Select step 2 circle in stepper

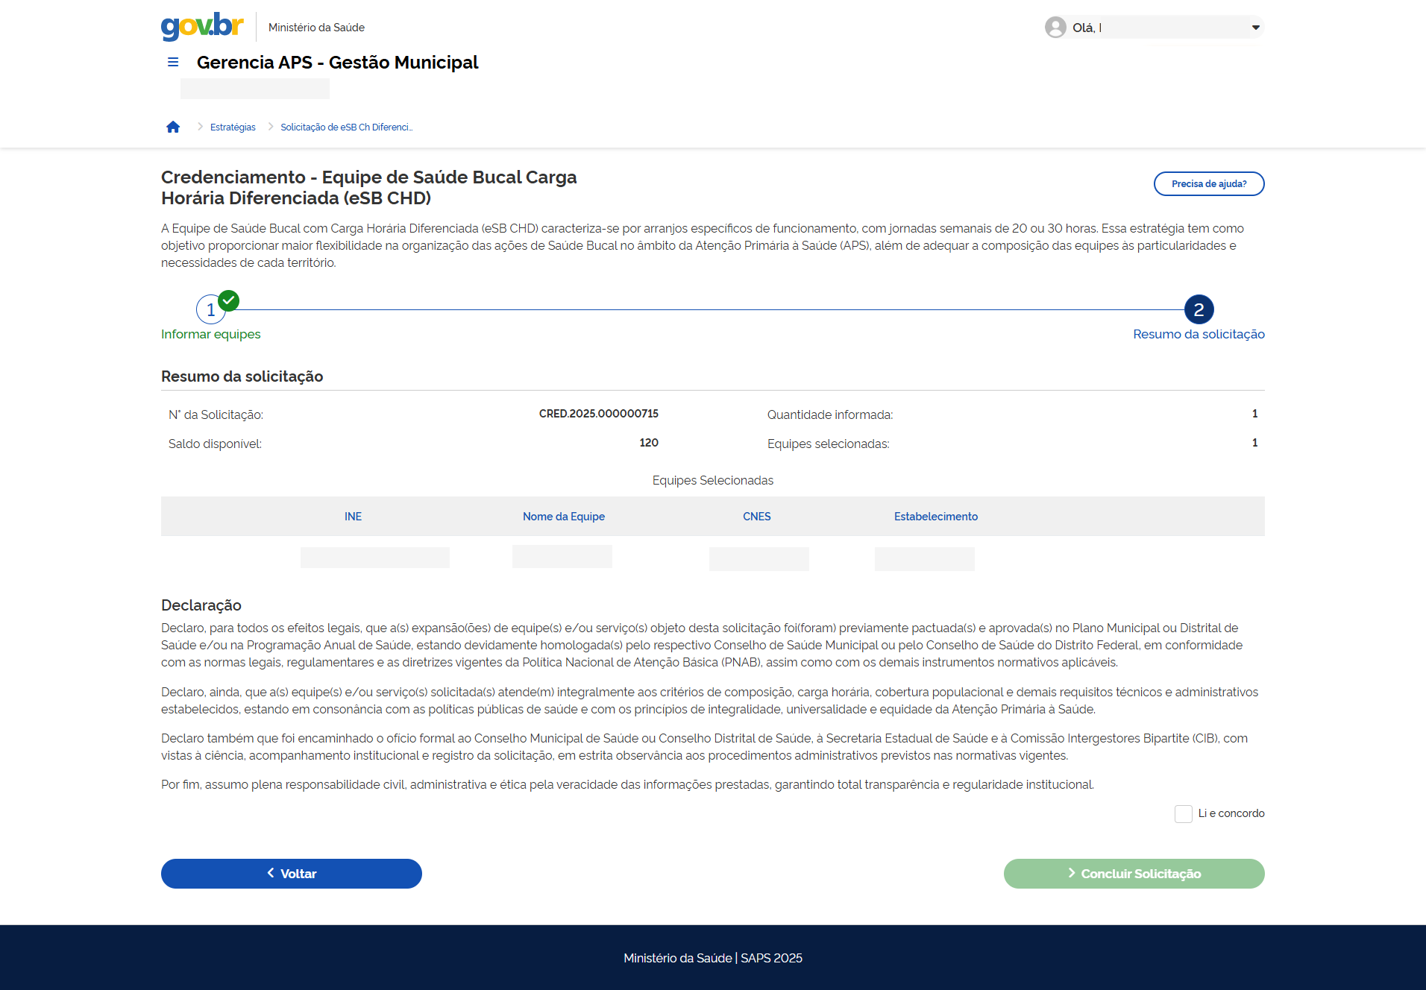pos(1199,309)
